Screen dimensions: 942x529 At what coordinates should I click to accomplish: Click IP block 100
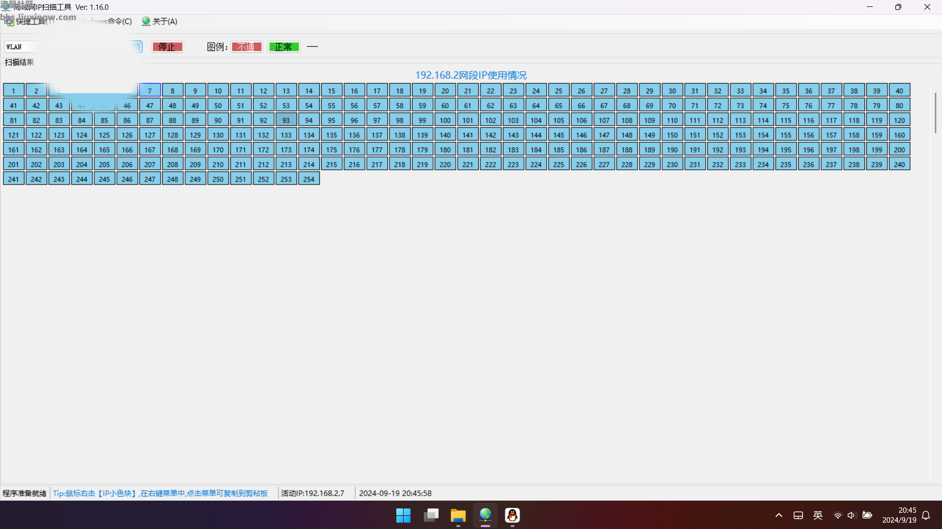[445, 120]
